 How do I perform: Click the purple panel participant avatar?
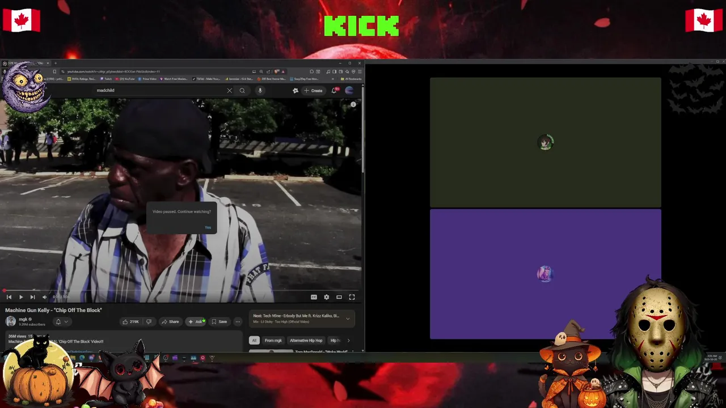pyautogui.click(x=545, y=274)
